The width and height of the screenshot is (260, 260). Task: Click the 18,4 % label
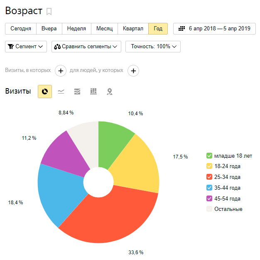pos(16,202)
